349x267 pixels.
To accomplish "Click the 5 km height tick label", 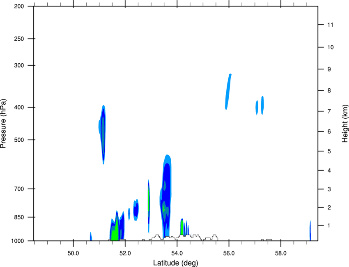I will pyautogui.click(x=329, y=151).
